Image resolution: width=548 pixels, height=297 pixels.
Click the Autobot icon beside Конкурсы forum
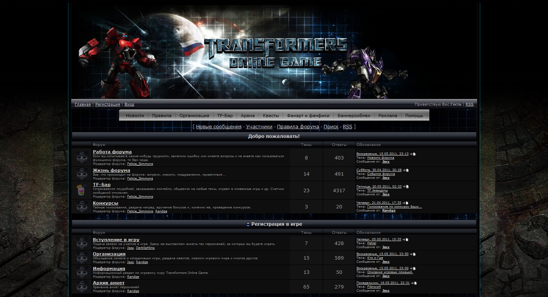pyautogui.click(x=82, y=206)
